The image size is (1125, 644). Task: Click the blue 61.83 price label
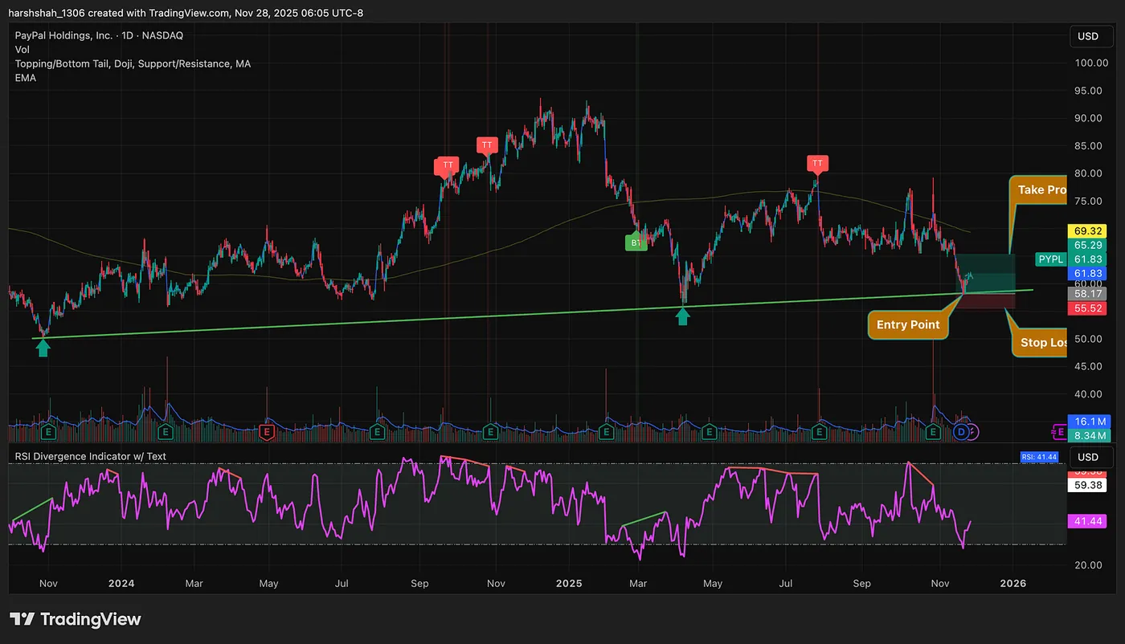click(x=1088, y=274)
